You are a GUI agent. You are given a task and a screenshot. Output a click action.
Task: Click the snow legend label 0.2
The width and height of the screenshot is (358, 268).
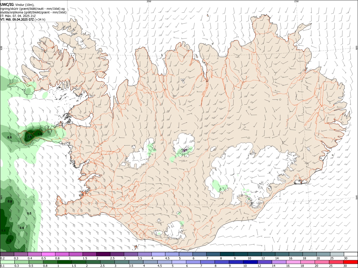click(2, 258)
